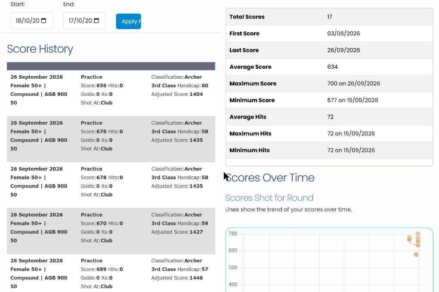The width and height of the screenshot is (439, 292).
Task: Click the 500 y-axis label on chart
Action: (233, 267)
